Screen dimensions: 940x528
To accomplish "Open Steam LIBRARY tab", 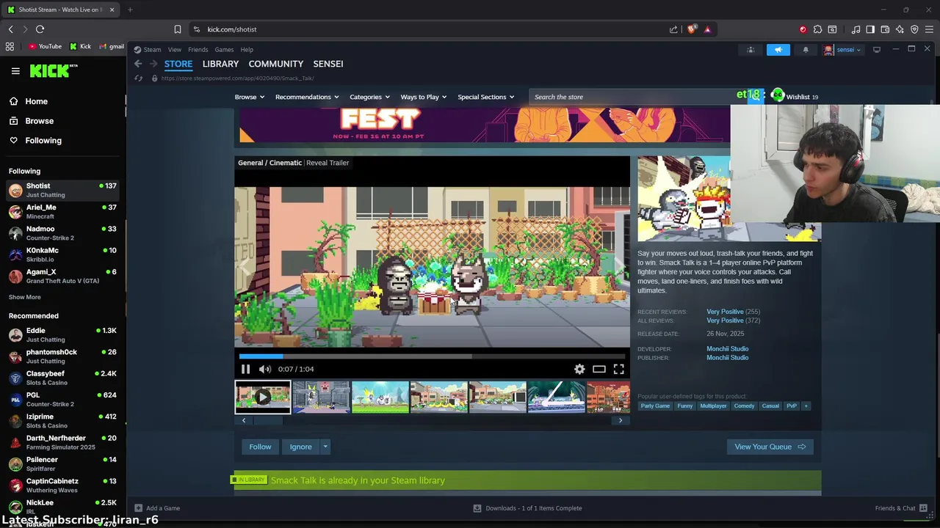I will [x=220, y=64].
